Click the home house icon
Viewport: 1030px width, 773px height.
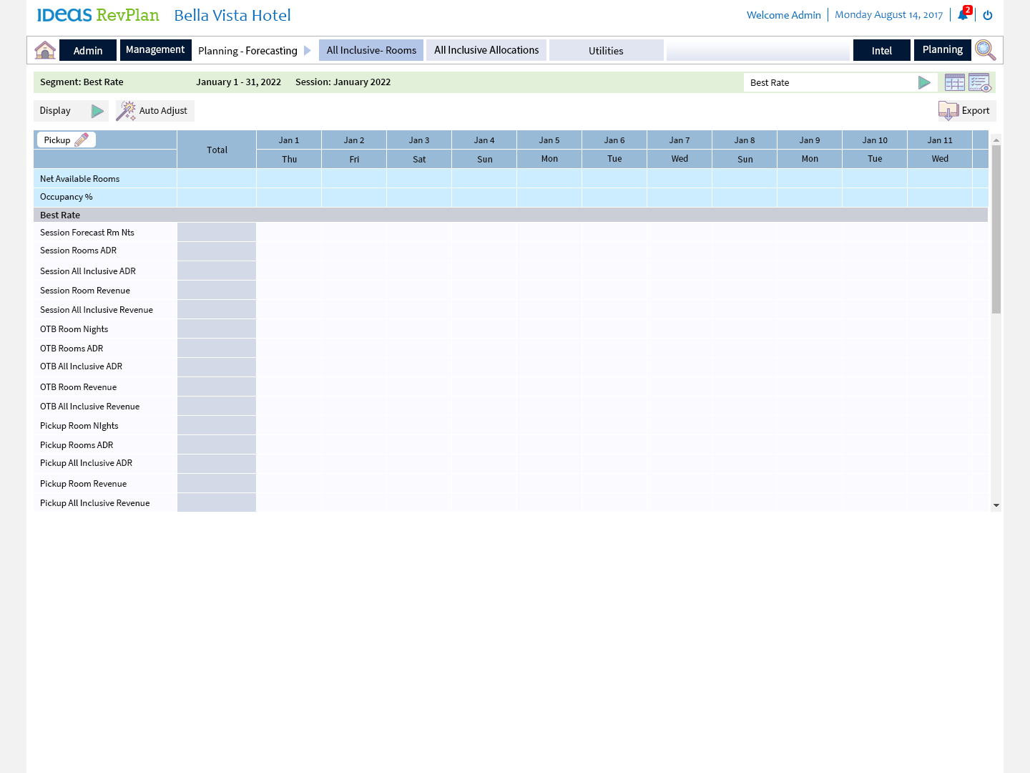[45, 50]
